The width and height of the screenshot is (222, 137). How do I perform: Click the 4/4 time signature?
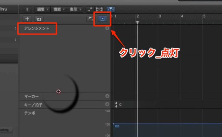(x=116, y=105)
